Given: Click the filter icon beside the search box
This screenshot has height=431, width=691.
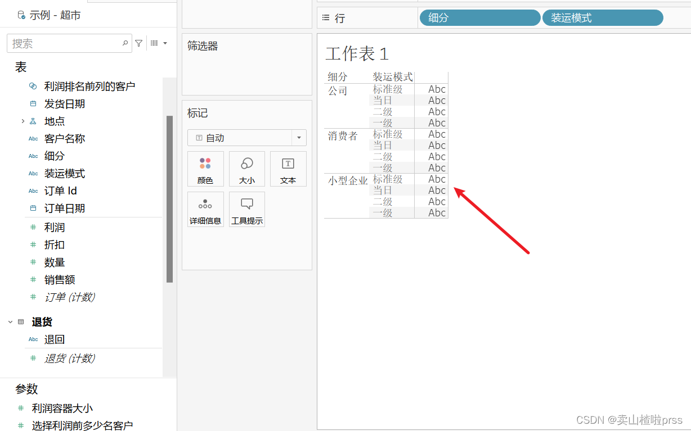Looking at the screenshot, I should (x=138, y=43).
